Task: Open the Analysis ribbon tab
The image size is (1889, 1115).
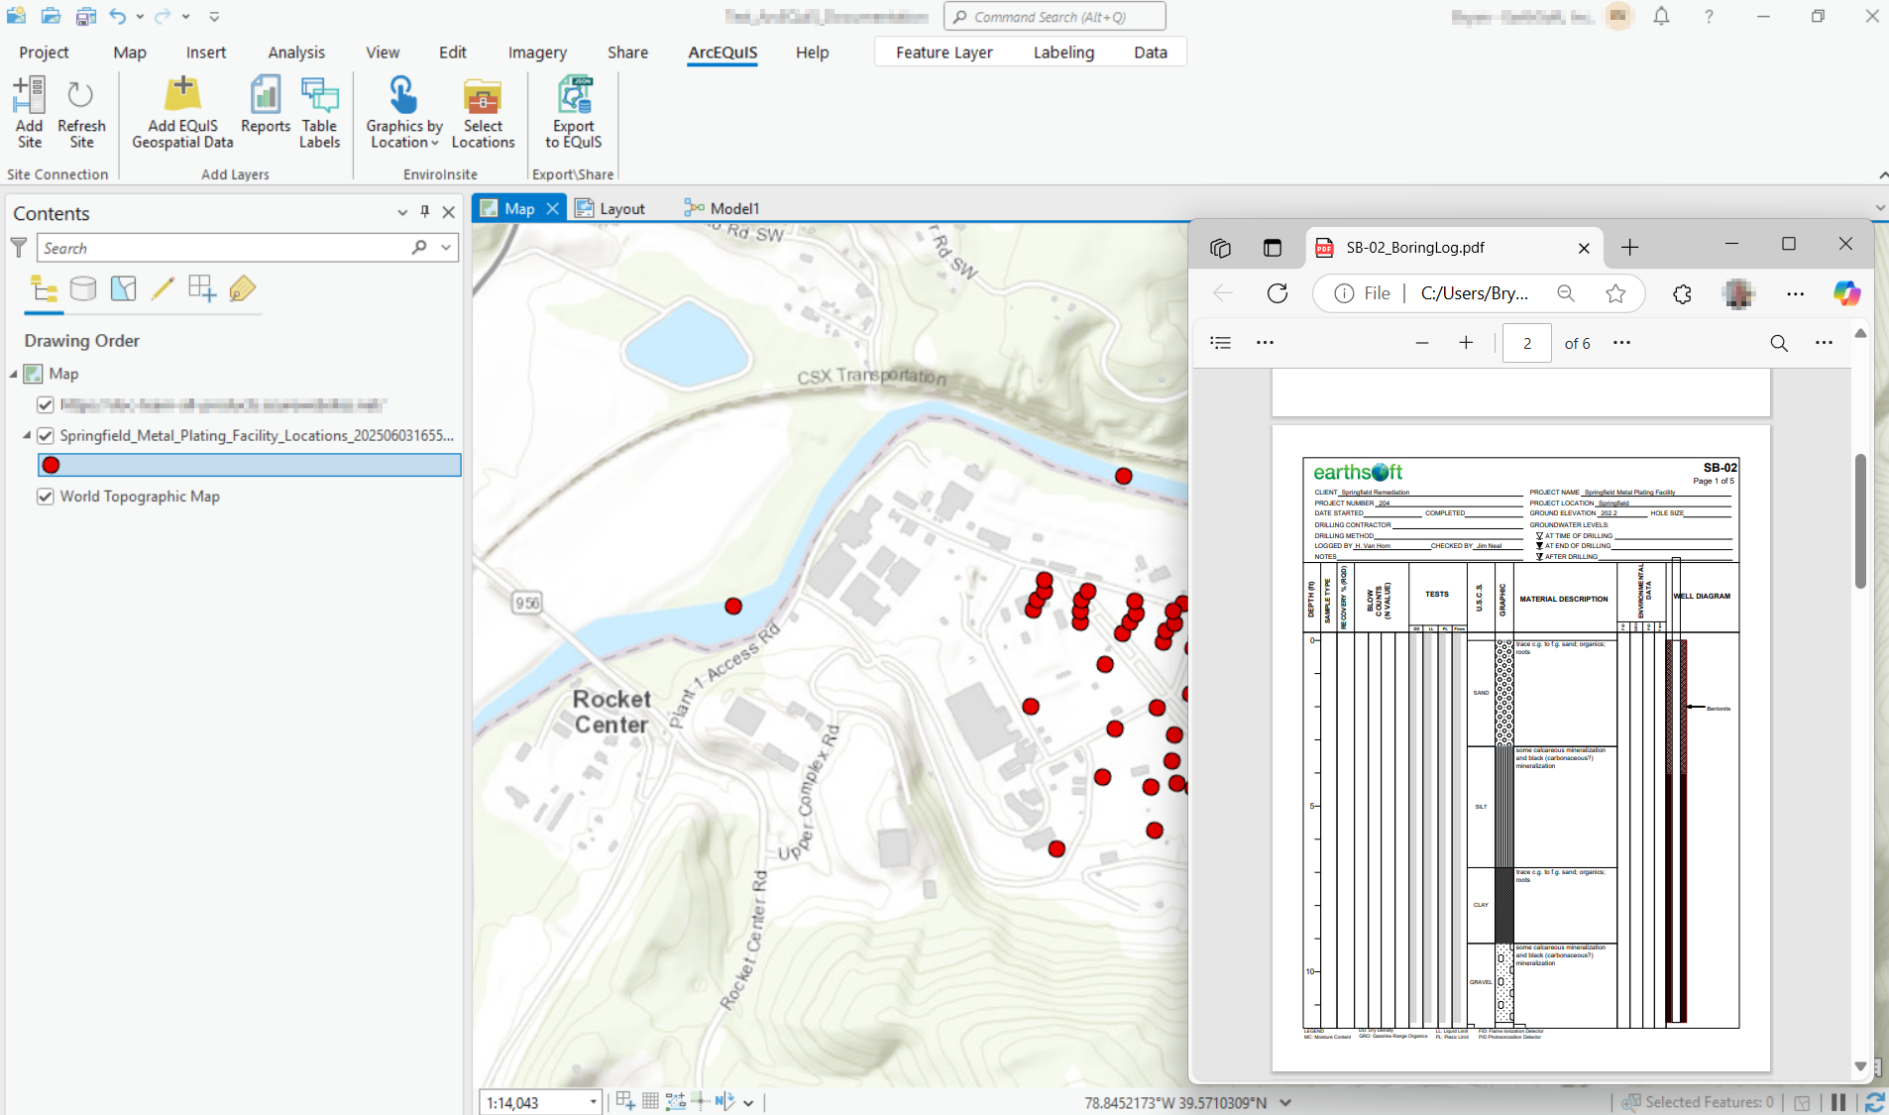Action: point(295,53)
